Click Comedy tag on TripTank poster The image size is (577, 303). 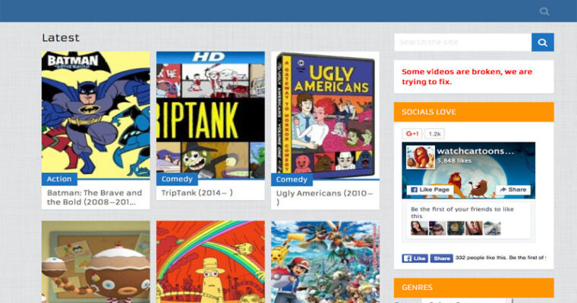[176, 180]
